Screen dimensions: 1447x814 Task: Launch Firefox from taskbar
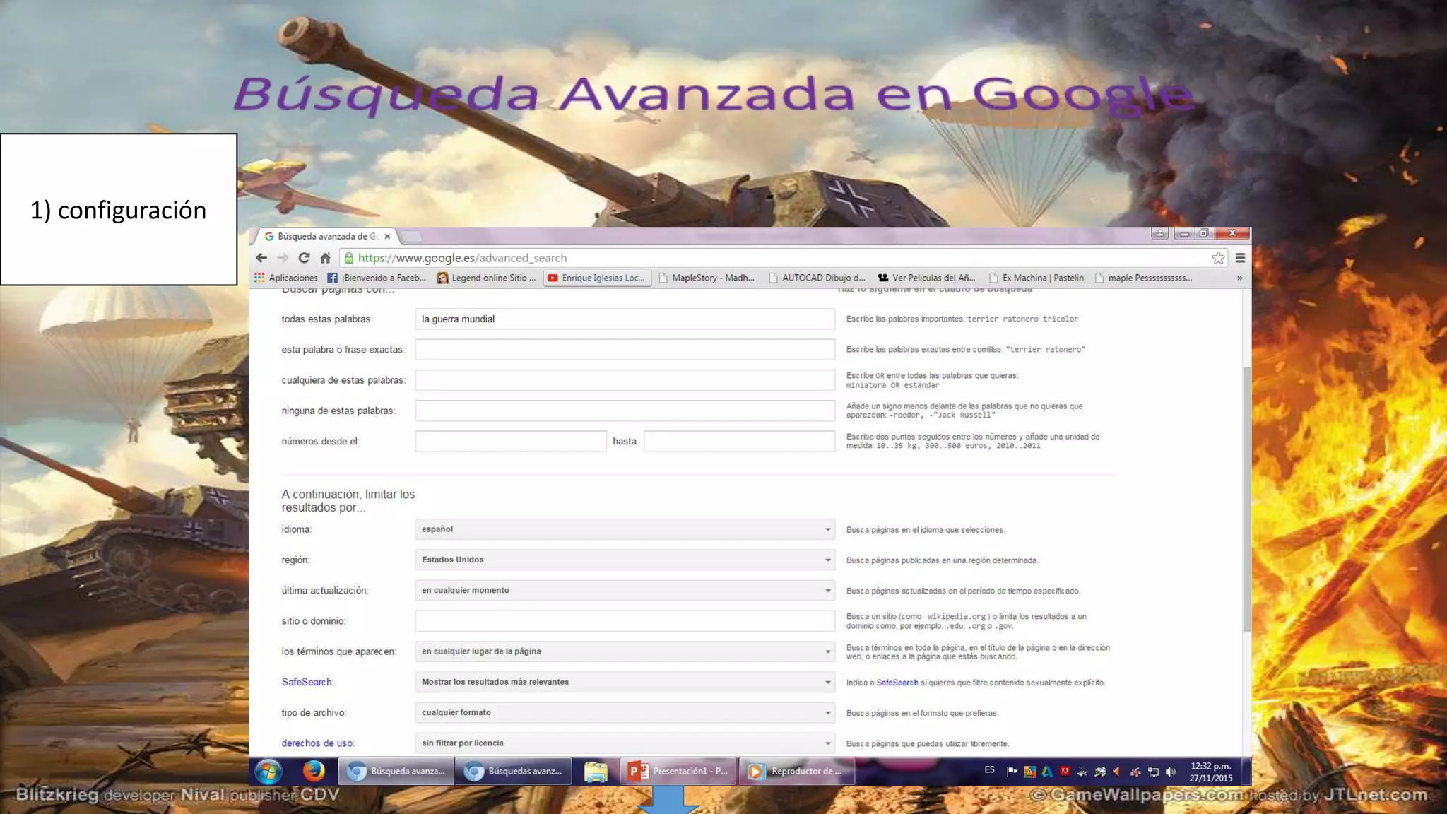pos(314,771)
